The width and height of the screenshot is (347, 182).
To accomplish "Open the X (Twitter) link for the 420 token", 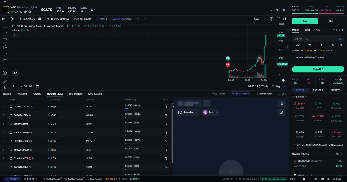I will pos(21,12).
